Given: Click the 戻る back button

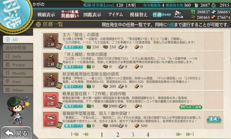Looking at the screenshot, I should click(16, 133).
